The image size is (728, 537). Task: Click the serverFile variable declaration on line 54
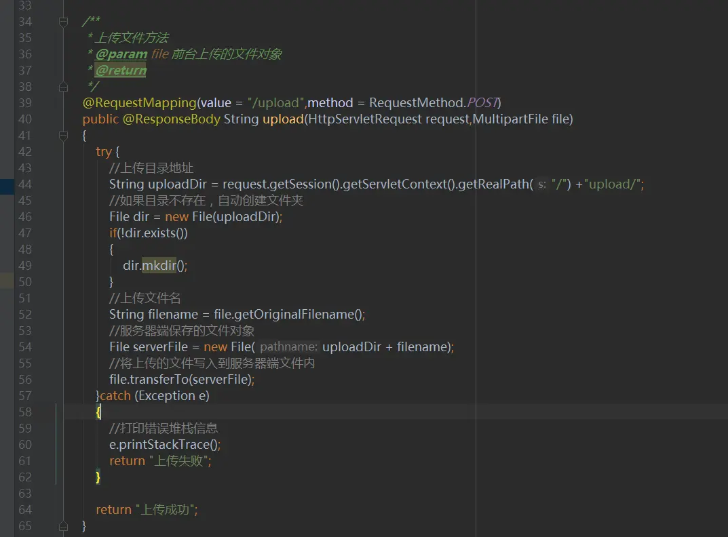click(160, 347)
